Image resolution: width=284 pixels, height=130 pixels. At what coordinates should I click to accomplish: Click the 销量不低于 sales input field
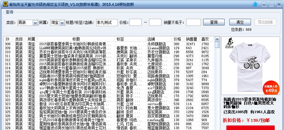click(194, 22)
